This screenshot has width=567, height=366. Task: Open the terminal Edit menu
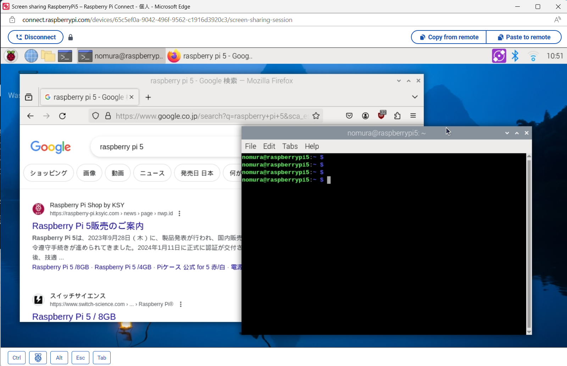(269, 146)
